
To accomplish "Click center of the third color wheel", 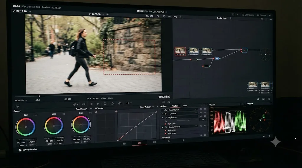I will [81, 125].
